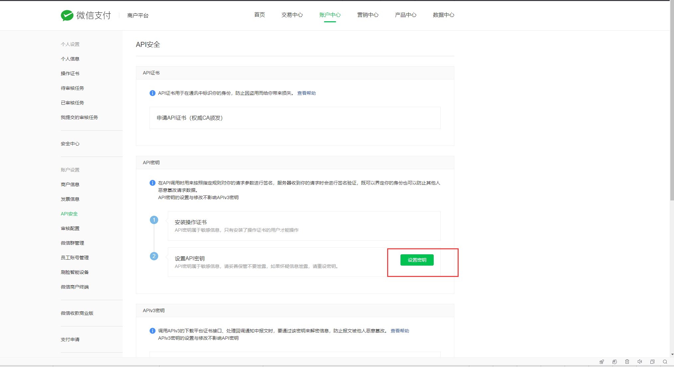Click the step 2 circle marker
This screenshot has height=367, width=674.
(x=154, y=256)
